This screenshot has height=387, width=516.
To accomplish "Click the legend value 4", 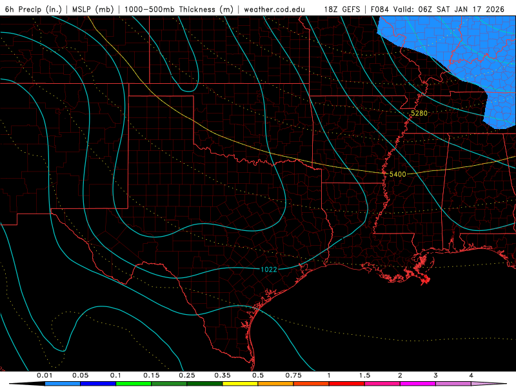I will point(471,375).
